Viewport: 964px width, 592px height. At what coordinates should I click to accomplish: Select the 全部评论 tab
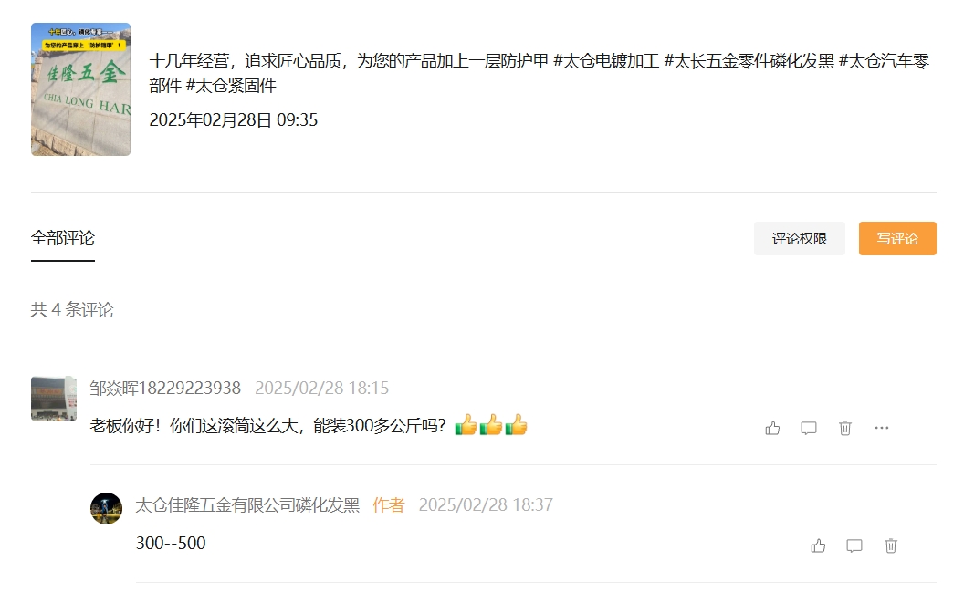pyautogui.click(x=63, y=238)
